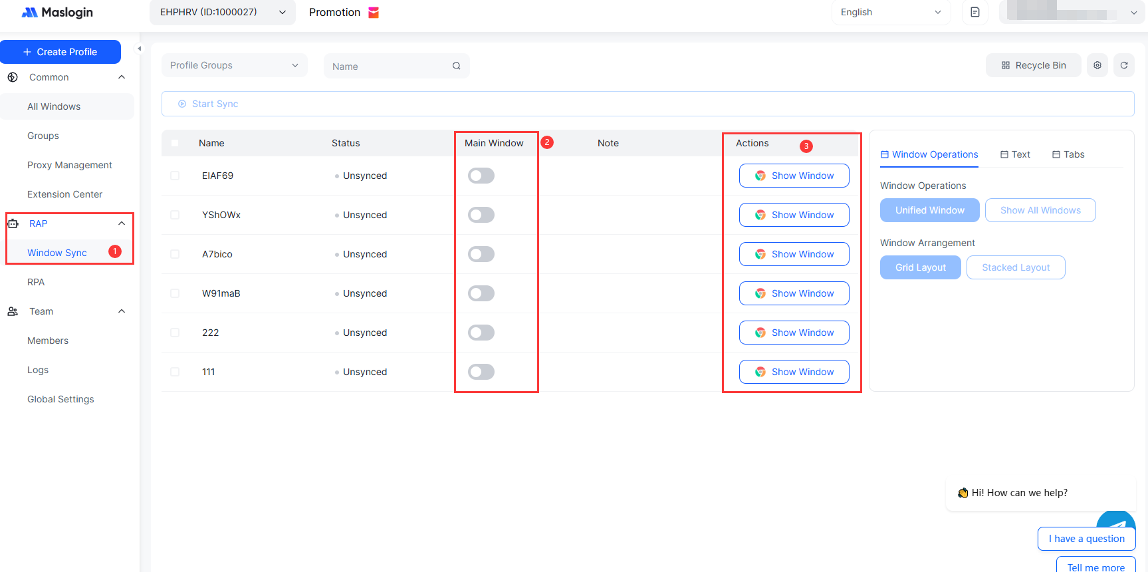Click the Maslogin logo
The width and height of the screenshot is (1148, 572).
tap(57, 13)
